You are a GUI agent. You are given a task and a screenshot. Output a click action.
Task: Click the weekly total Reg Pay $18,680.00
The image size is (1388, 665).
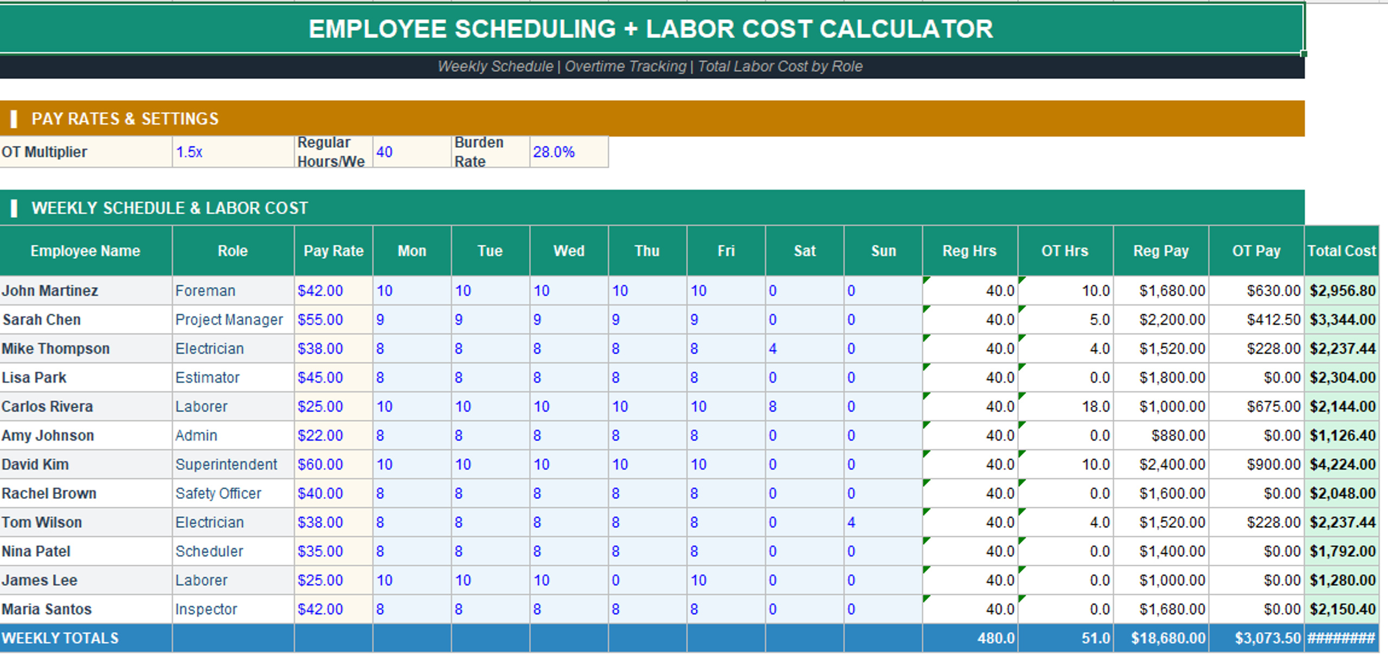(1161, 638)
